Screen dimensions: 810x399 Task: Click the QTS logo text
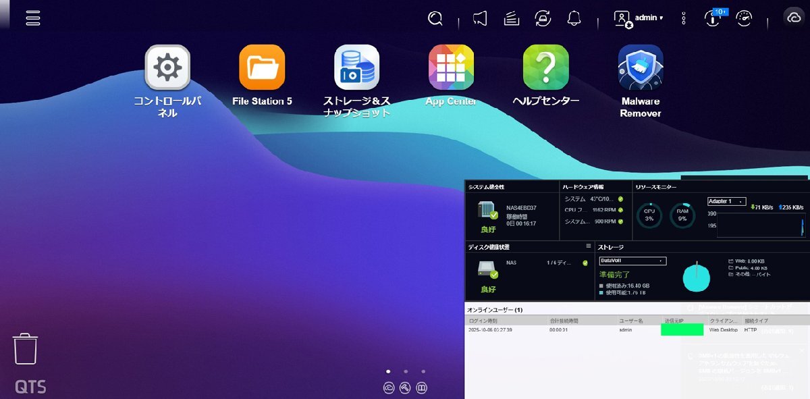pyautogui.click(x=30, y=387)
